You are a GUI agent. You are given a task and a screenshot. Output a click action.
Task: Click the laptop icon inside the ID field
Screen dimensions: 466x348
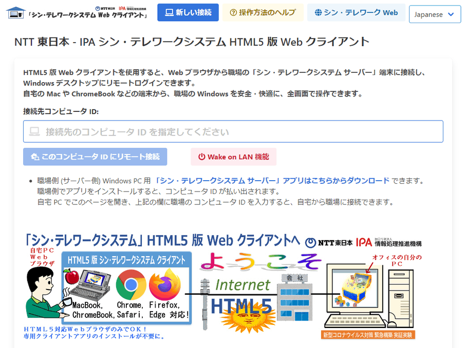click(34, 131)
